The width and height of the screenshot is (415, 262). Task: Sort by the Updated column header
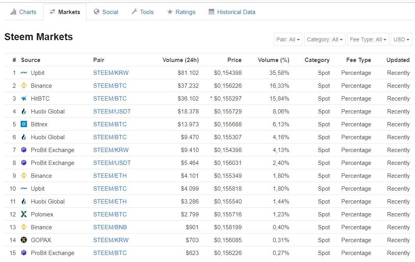[x=398, y=60]
